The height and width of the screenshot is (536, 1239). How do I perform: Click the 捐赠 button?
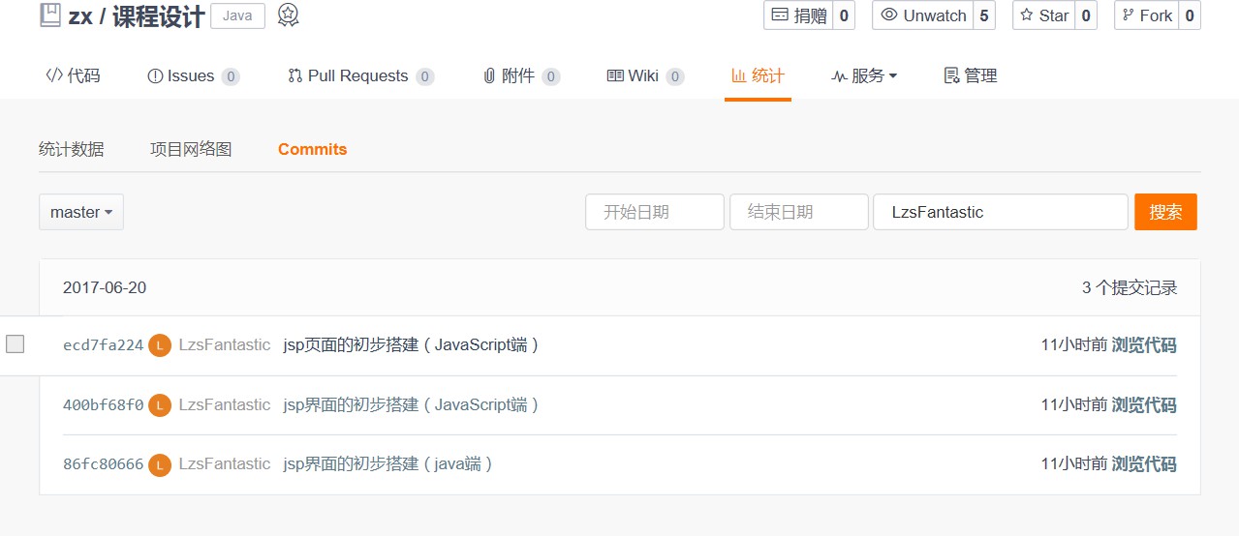click(x=798, y=15)
